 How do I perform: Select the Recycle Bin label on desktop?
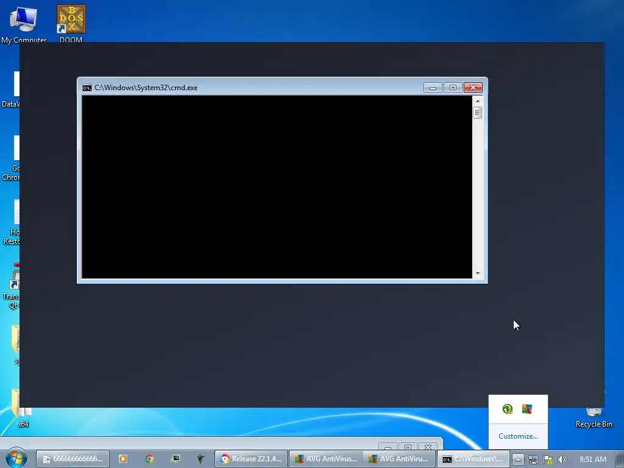point(594,424)
